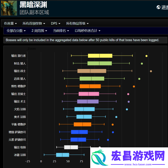
Task: Open the 全部百分数 dropdown
Action: click(x=16, y=31)
